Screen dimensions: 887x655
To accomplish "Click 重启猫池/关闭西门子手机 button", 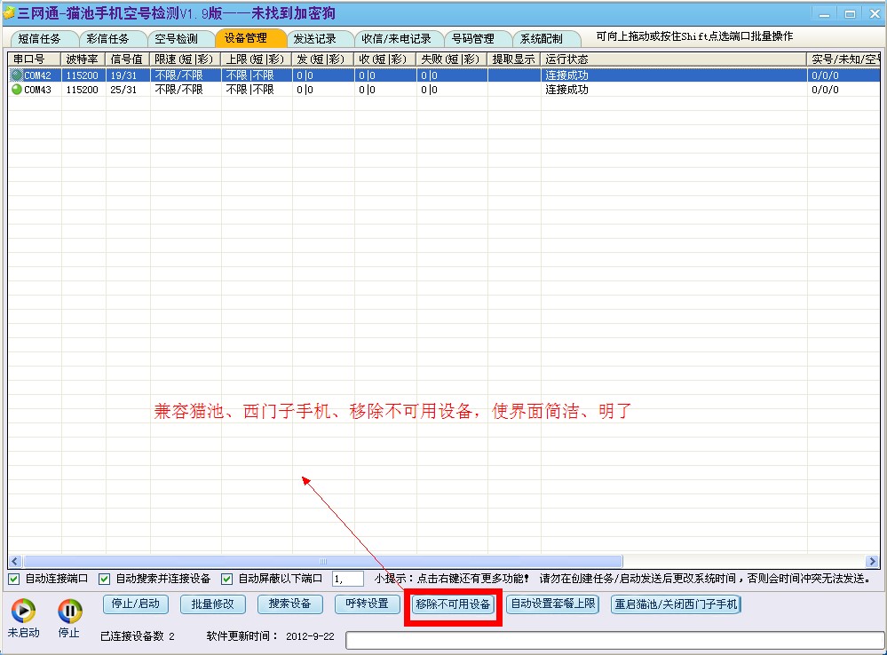I will [x=677, y=604].
